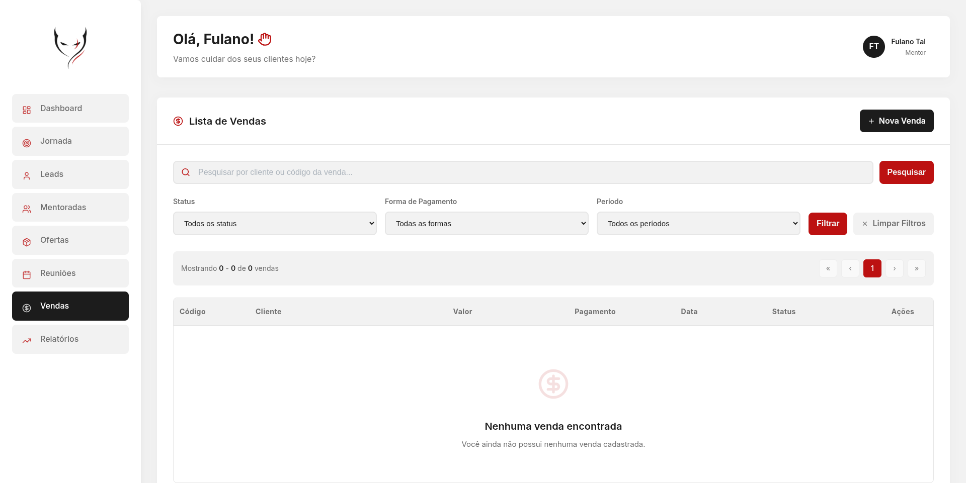Jump to last page of results
This screenshot has height=483, width=966.
pos(917,268)
